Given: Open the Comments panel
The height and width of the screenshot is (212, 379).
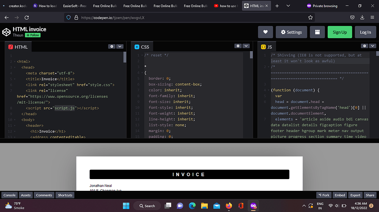Looking at the screenshot, I should coord(44,195).
